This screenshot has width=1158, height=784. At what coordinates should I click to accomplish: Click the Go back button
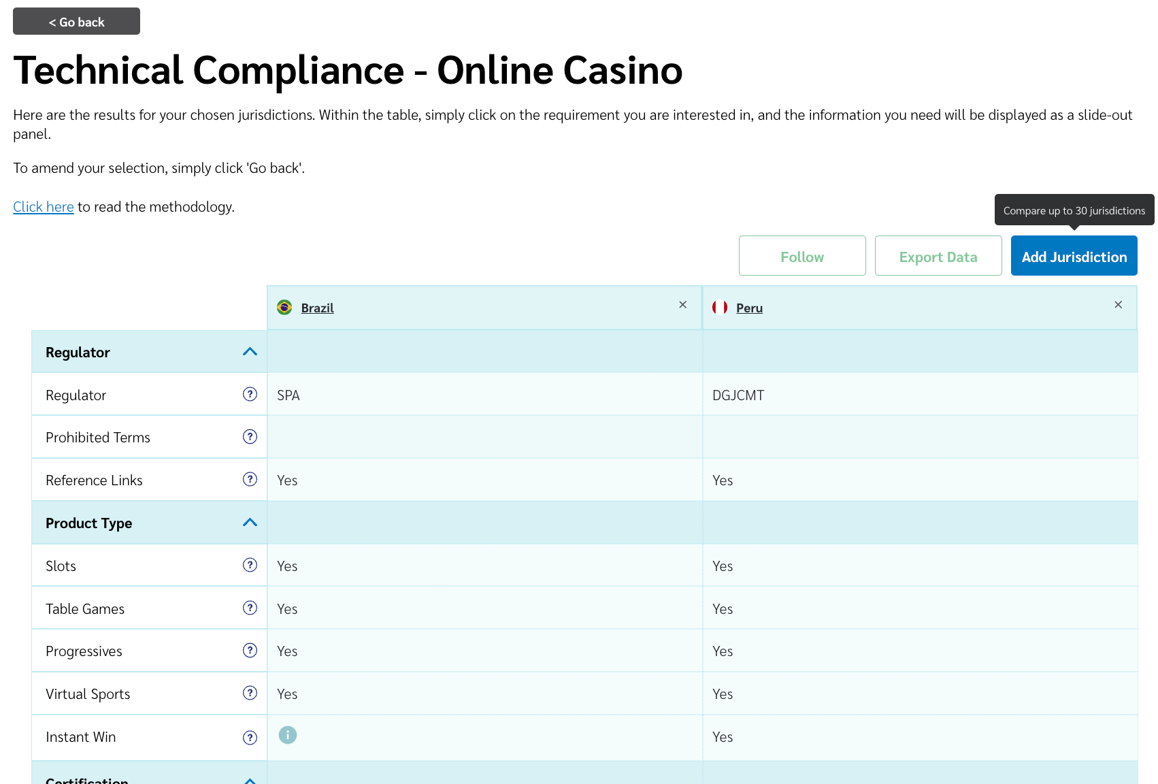click(x=76, y=21)
